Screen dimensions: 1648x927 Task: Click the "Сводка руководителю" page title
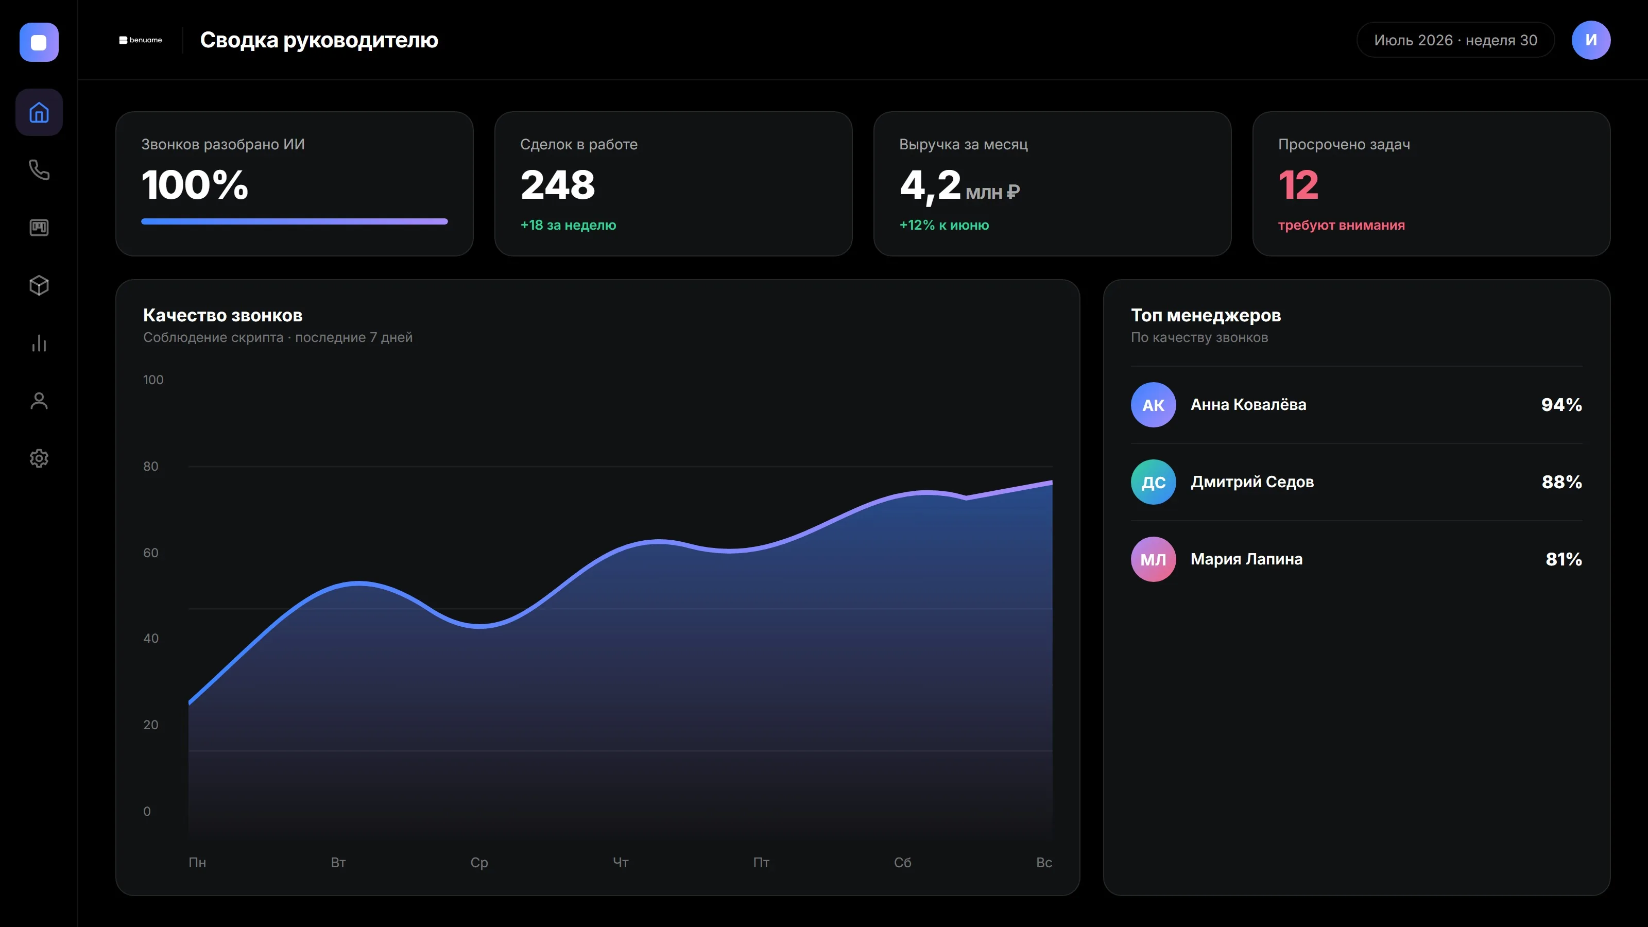tap(319, 40)
